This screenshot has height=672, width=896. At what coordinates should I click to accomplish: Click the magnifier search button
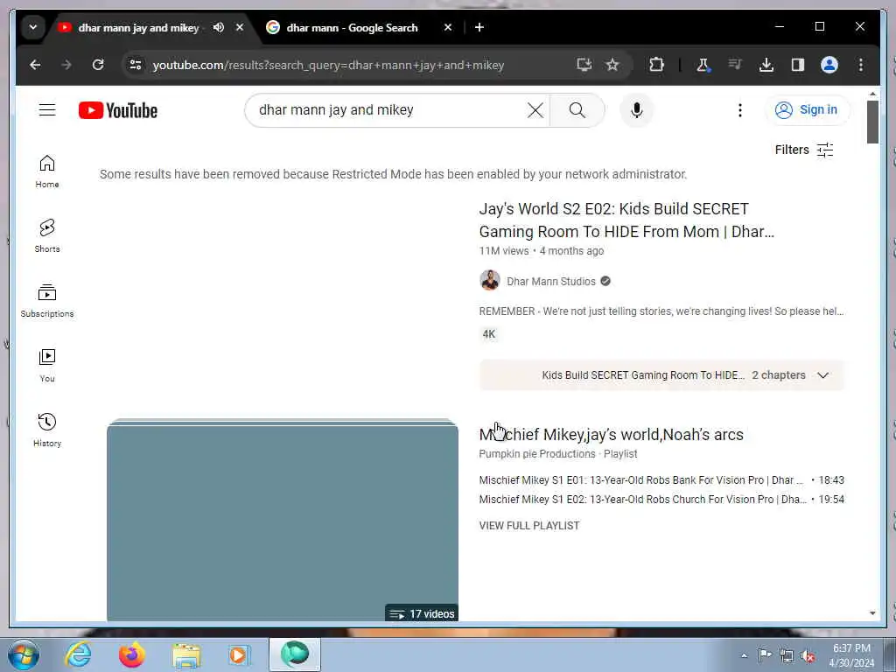[x=577, y=109]
